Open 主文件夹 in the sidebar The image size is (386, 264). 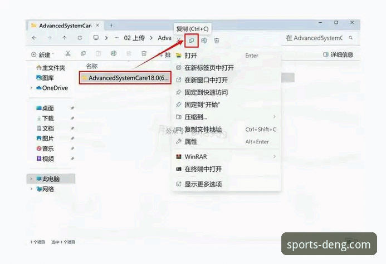coord(51,68)
